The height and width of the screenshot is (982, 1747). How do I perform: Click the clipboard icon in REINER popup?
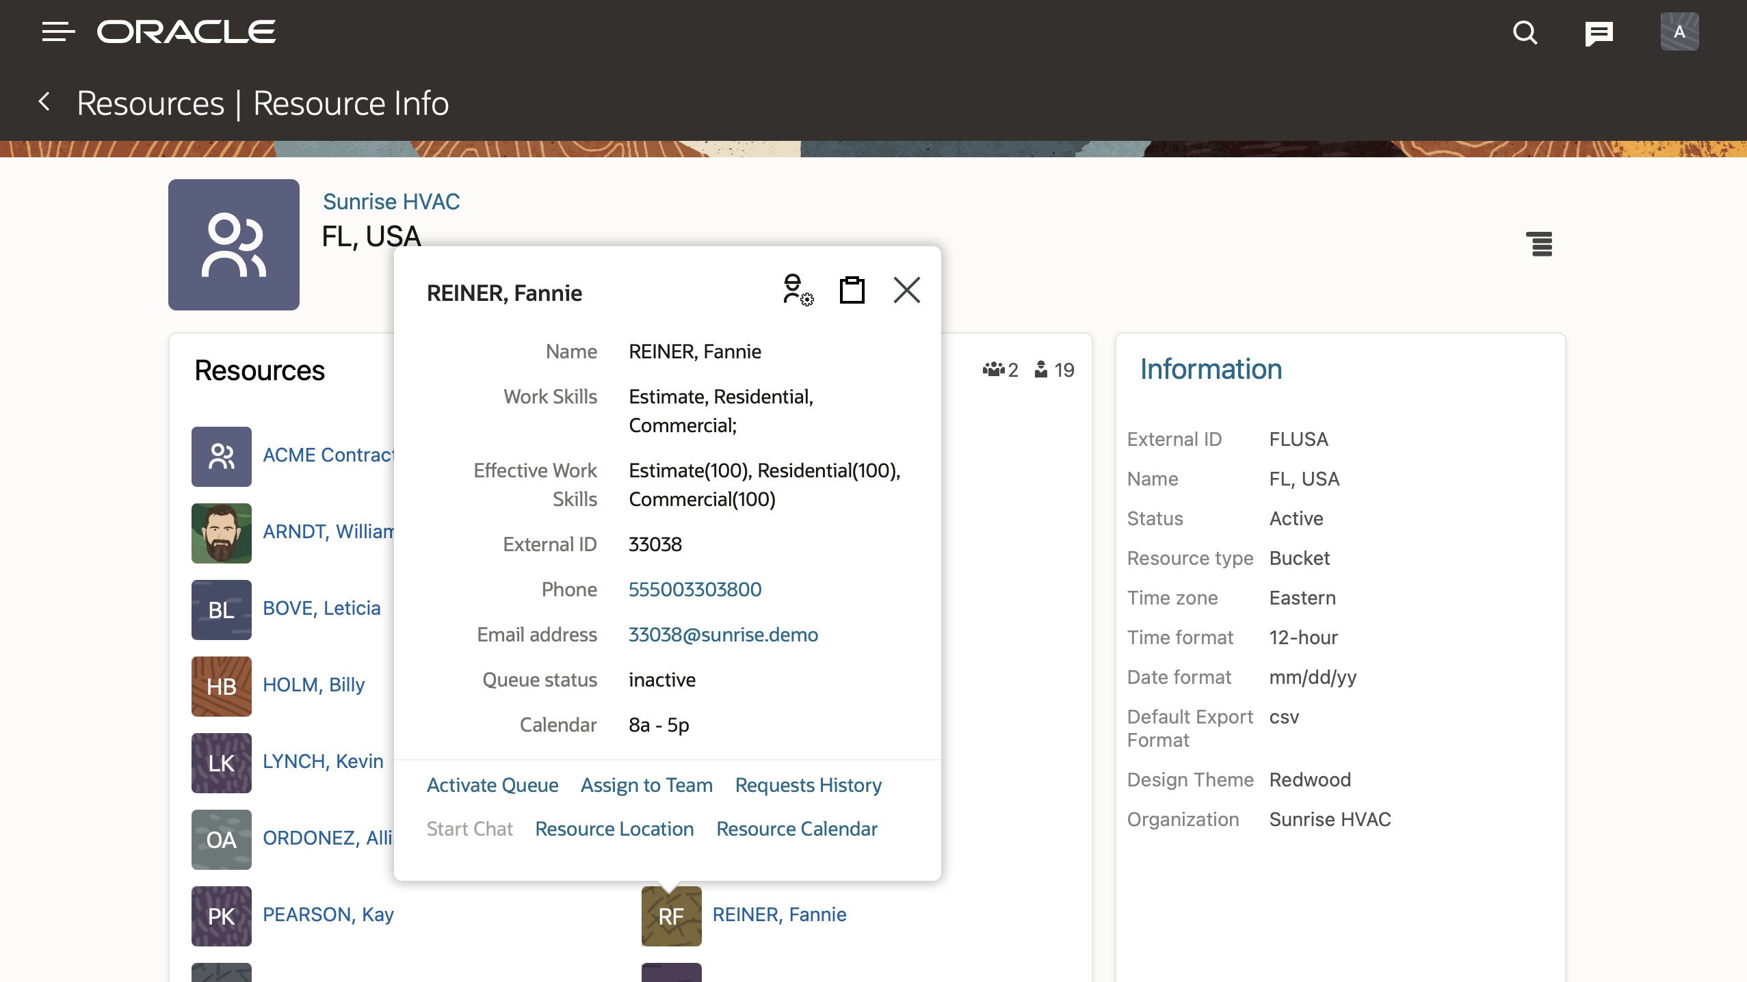(x=852, y=290)
